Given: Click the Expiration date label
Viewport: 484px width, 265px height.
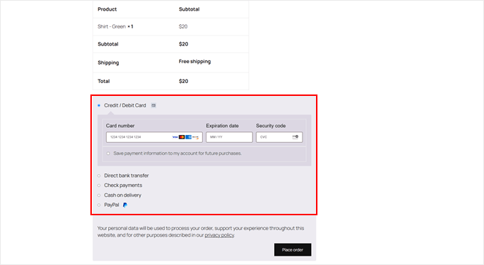Looking at the screenshot, I should (222, 126).
